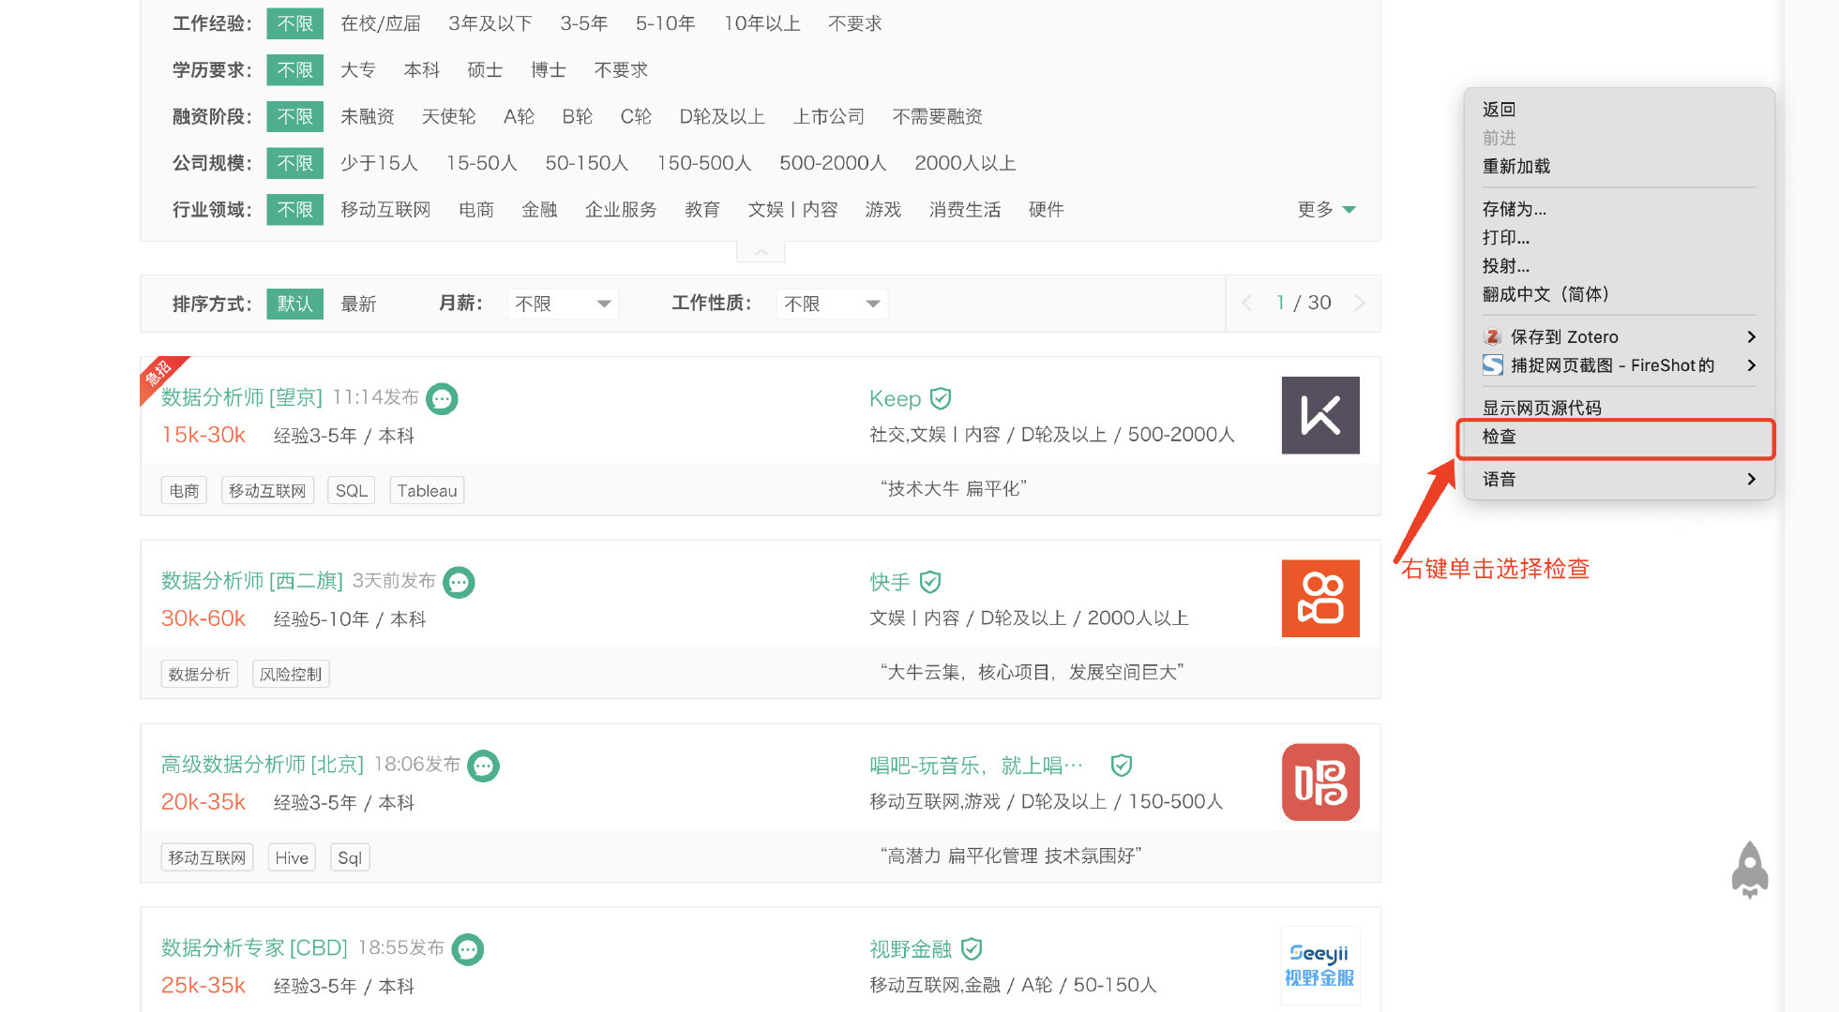
Task: Click the verified shield next to Keep
Action: 941,399
